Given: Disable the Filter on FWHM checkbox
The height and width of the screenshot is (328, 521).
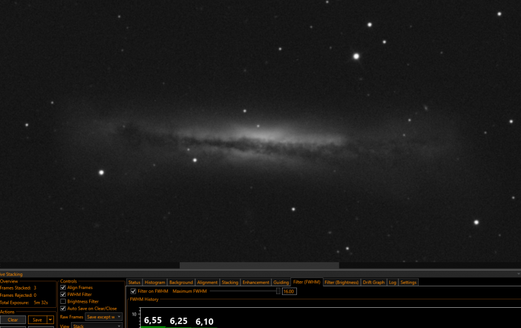Looking at the screenshot, I should pyautogui.click(x=134, y=291).
